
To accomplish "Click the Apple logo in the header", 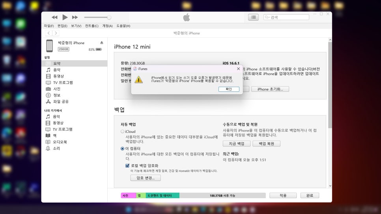I will [187, 17].
